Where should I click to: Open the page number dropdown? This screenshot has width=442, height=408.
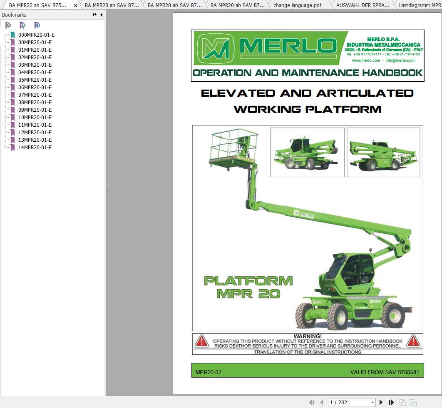point(372,402)
